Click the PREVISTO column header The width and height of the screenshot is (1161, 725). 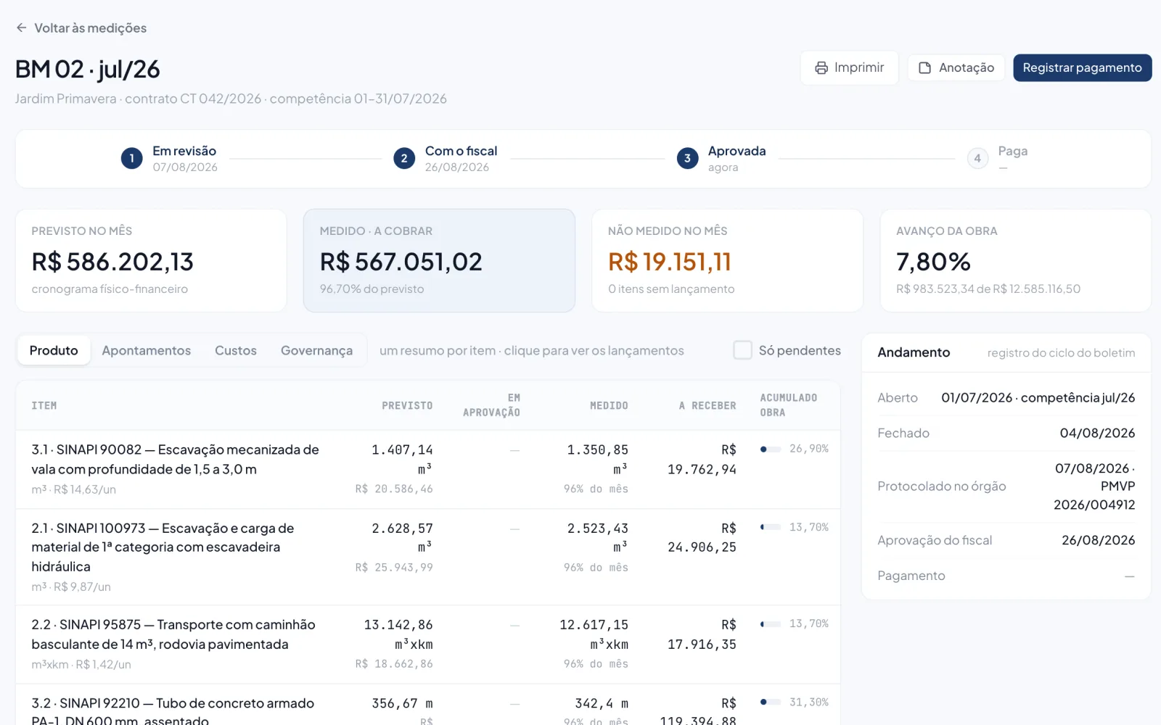coord(407,405)
